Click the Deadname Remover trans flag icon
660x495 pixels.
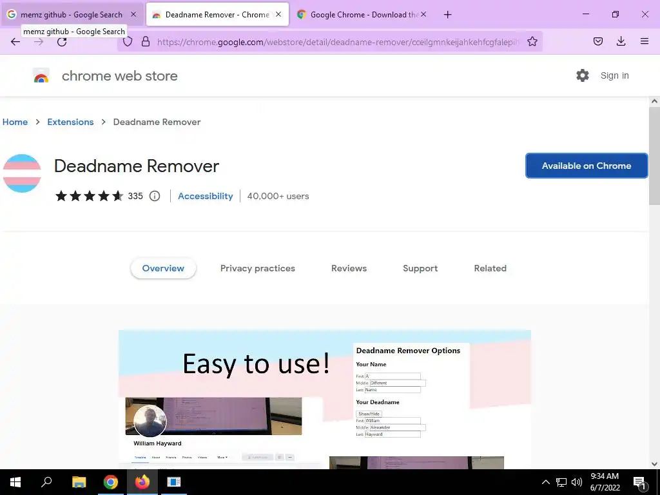[22, 173]
